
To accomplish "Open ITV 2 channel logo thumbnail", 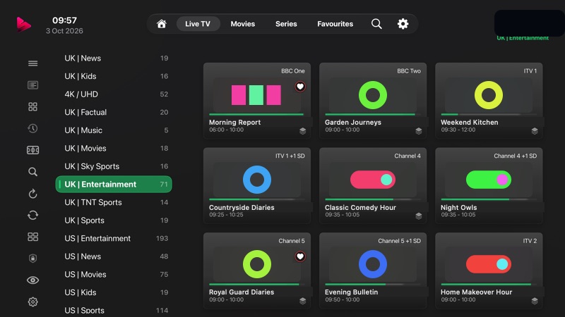I will click(x=489, y=265).
